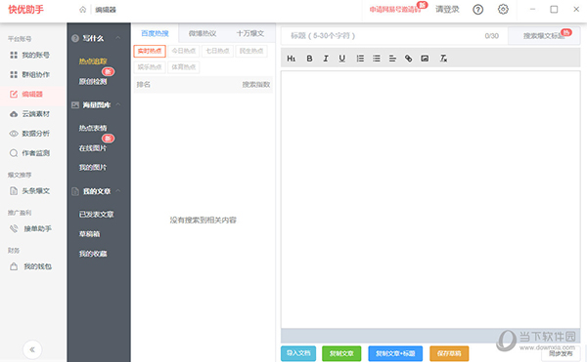
Task: Switch to the 十万爆文 tab
Action: [250, 33]
